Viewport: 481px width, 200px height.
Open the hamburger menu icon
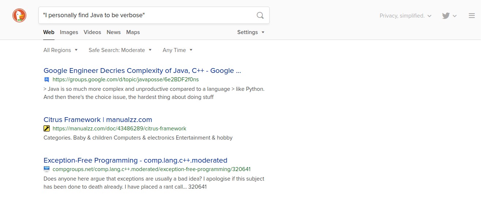pos(472,16)
